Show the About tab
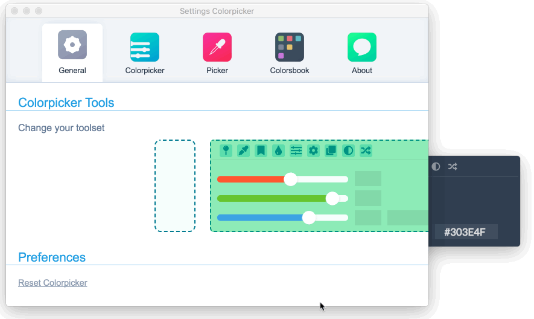 tap(362, 54)
